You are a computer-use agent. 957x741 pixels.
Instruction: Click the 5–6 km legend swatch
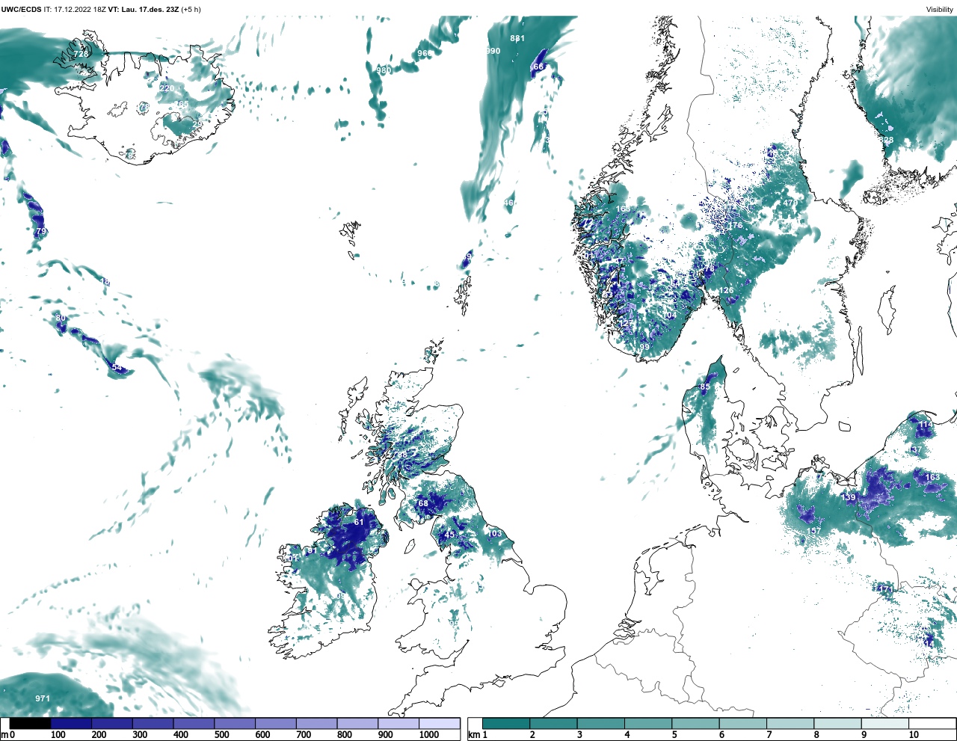(x=695, y=723)
